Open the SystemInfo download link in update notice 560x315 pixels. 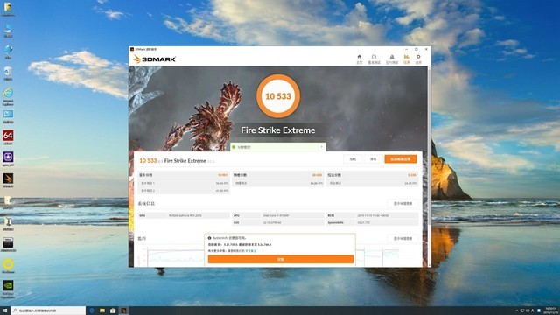coord(251,251)
